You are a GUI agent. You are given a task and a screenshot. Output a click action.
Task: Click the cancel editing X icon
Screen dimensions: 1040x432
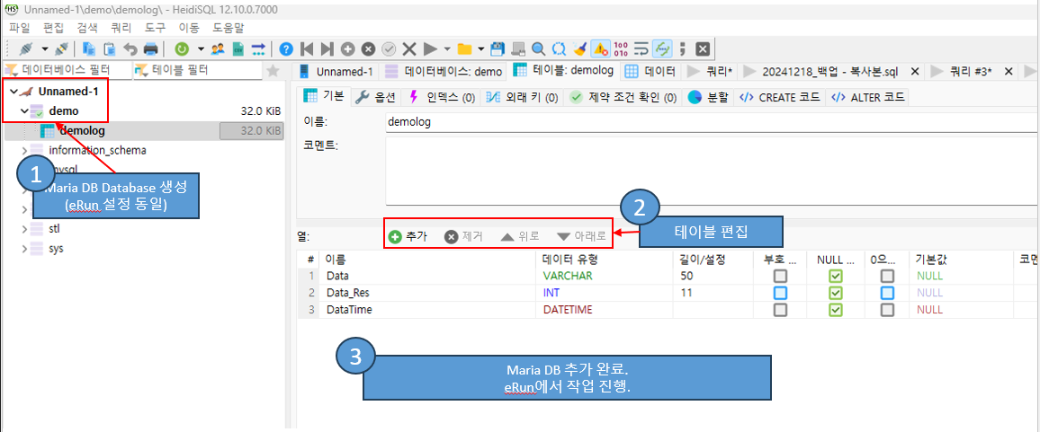tap(410, 48)
